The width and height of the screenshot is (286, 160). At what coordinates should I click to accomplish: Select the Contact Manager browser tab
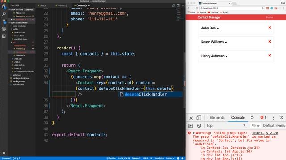(214, 3)
